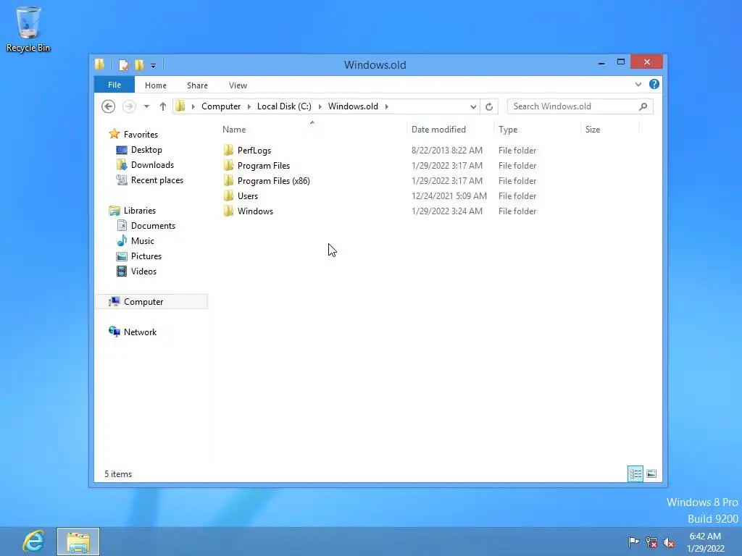742x556 pixels.
Task: Expand the arrow after Windows.old breadcrumb
Action: pyautogui.click(x=387, y=106)
